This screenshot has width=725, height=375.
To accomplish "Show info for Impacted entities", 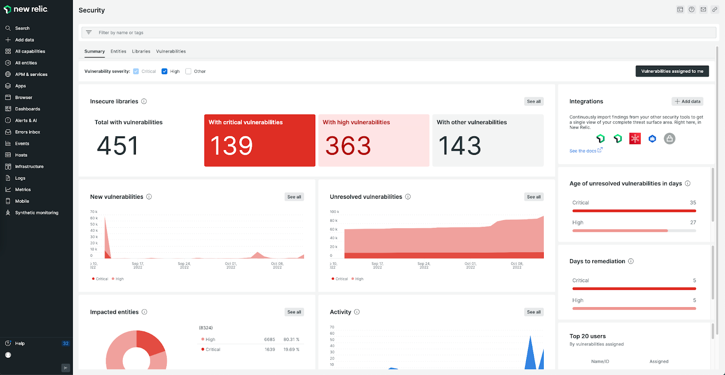I will coord(145,312).
